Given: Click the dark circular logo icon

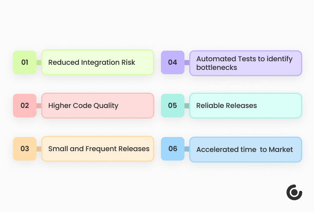Looking at the screenshot, I should [x=294, y=192].
